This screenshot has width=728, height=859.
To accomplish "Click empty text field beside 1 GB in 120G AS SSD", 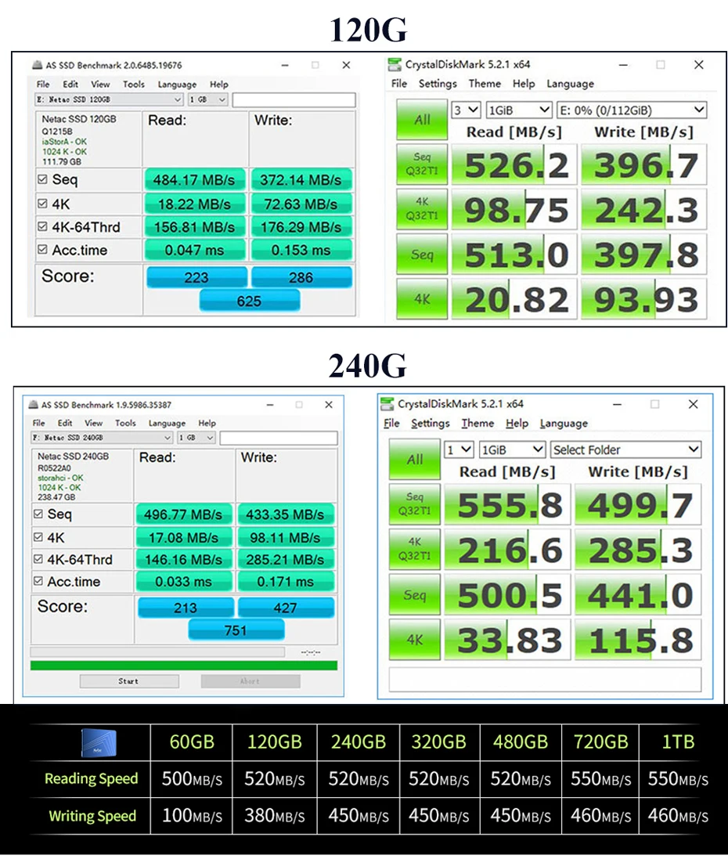I will [x=294, y=99].
